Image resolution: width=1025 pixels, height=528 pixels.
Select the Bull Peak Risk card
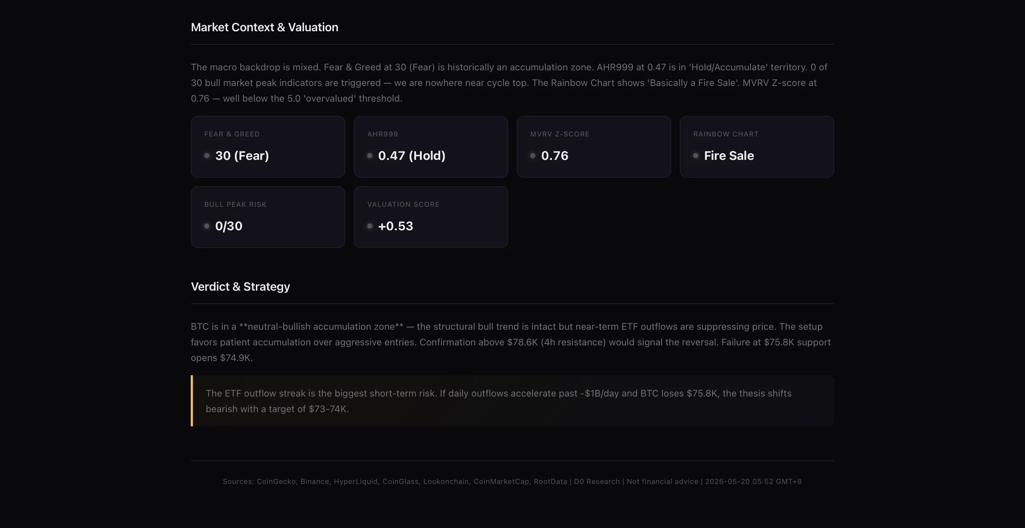pos(268,217)
